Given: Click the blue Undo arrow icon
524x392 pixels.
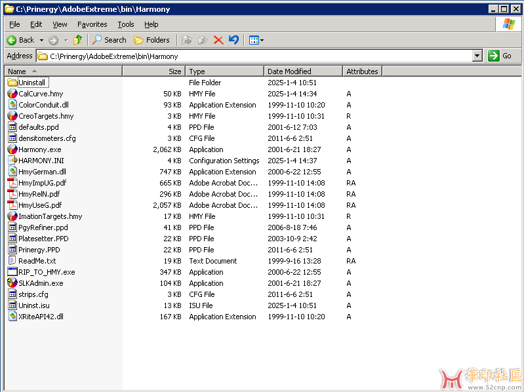Looking at the screenshot, I should coord(234,40).
